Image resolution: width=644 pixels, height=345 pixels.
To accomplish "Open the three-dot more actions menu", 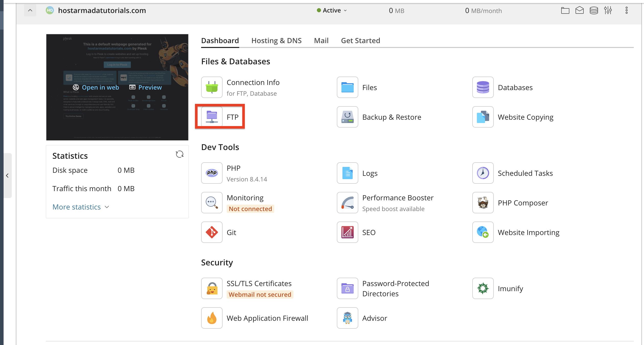I will tap(627, 10).
